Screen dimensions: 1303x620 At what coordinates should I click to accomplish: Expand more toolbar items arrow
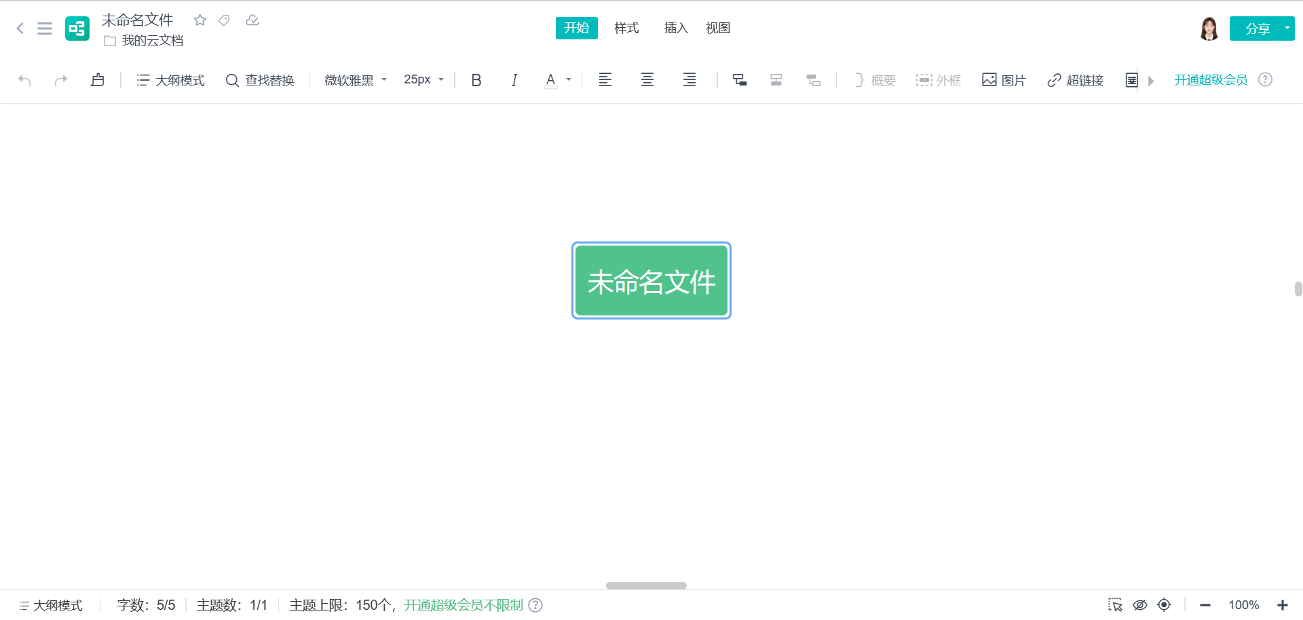1151,81
